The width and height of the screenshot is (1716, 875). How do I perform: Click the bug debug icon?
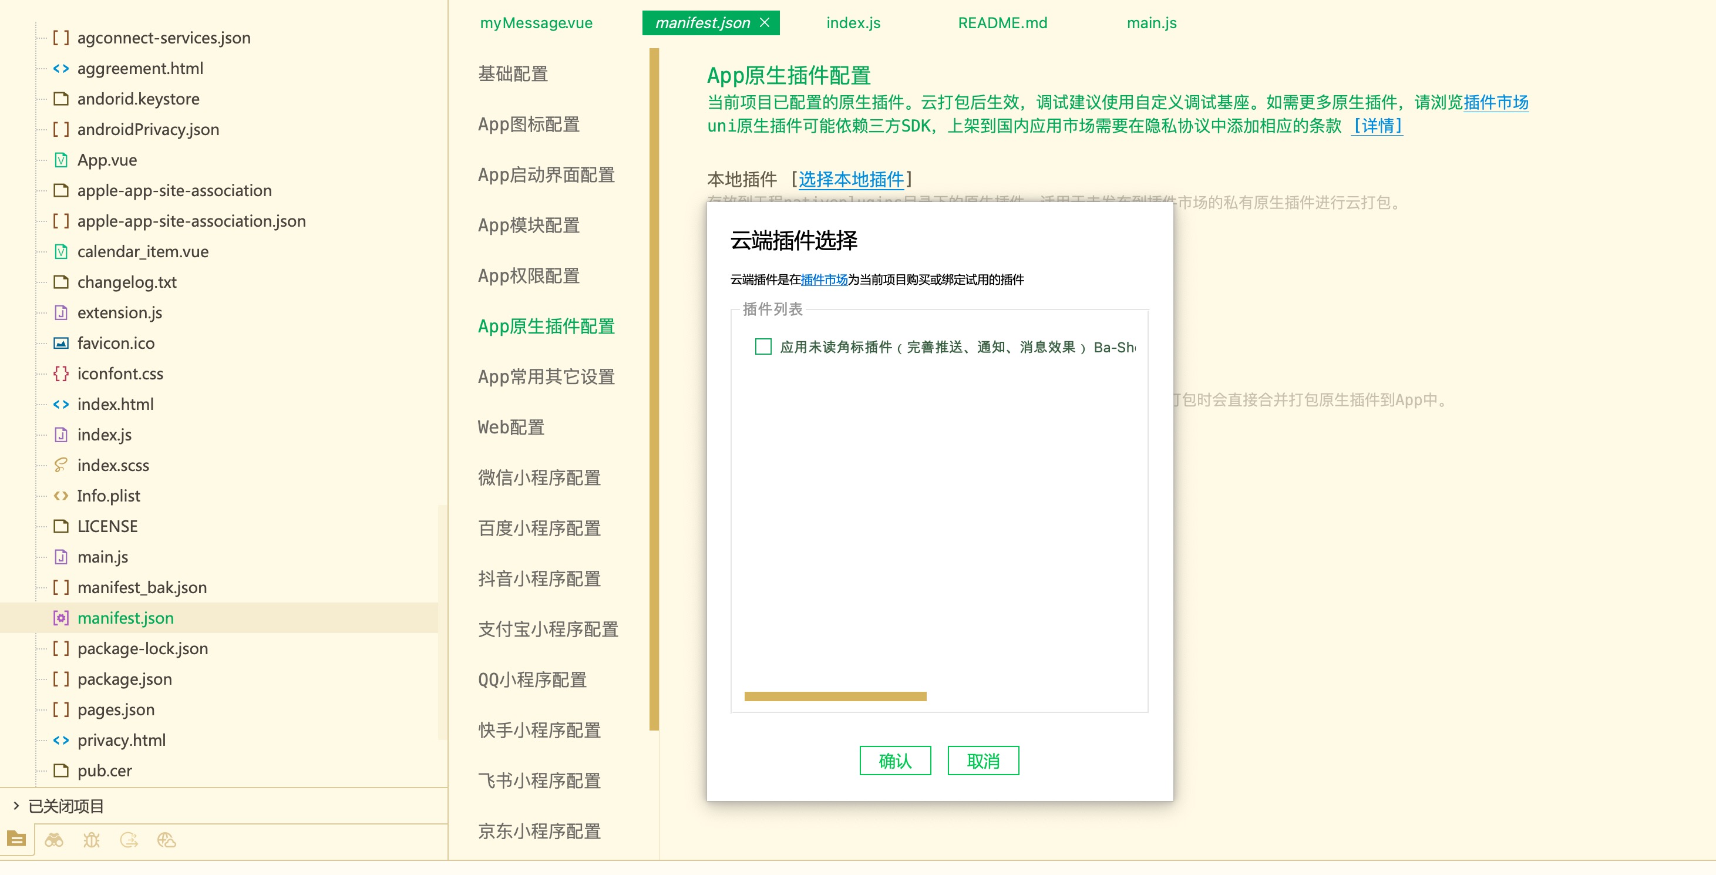(x=91, y=840)
